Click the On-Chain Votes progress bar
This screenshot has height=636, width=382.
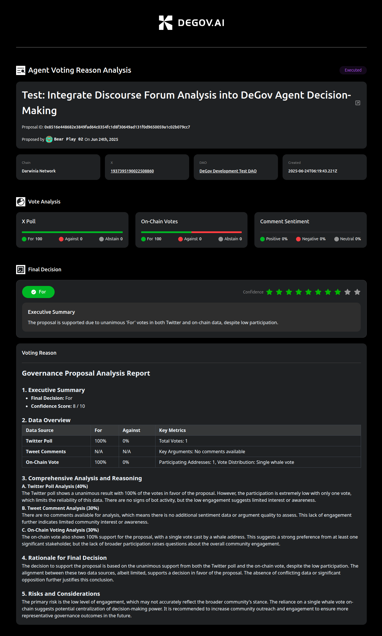click(191, 232)
